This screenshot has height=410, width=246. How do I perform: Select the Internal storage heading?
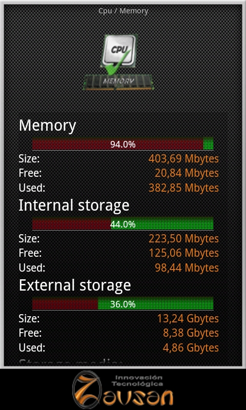[x=74, y=206]
